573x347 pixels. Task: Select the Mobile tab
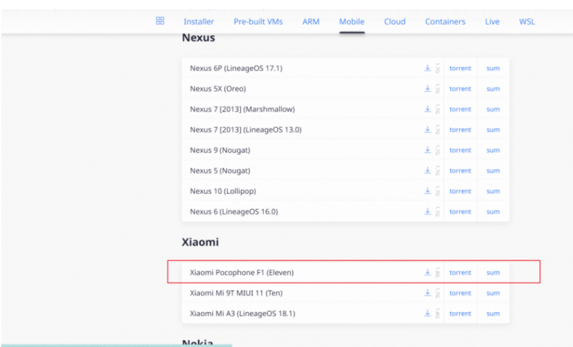[352, 22]
